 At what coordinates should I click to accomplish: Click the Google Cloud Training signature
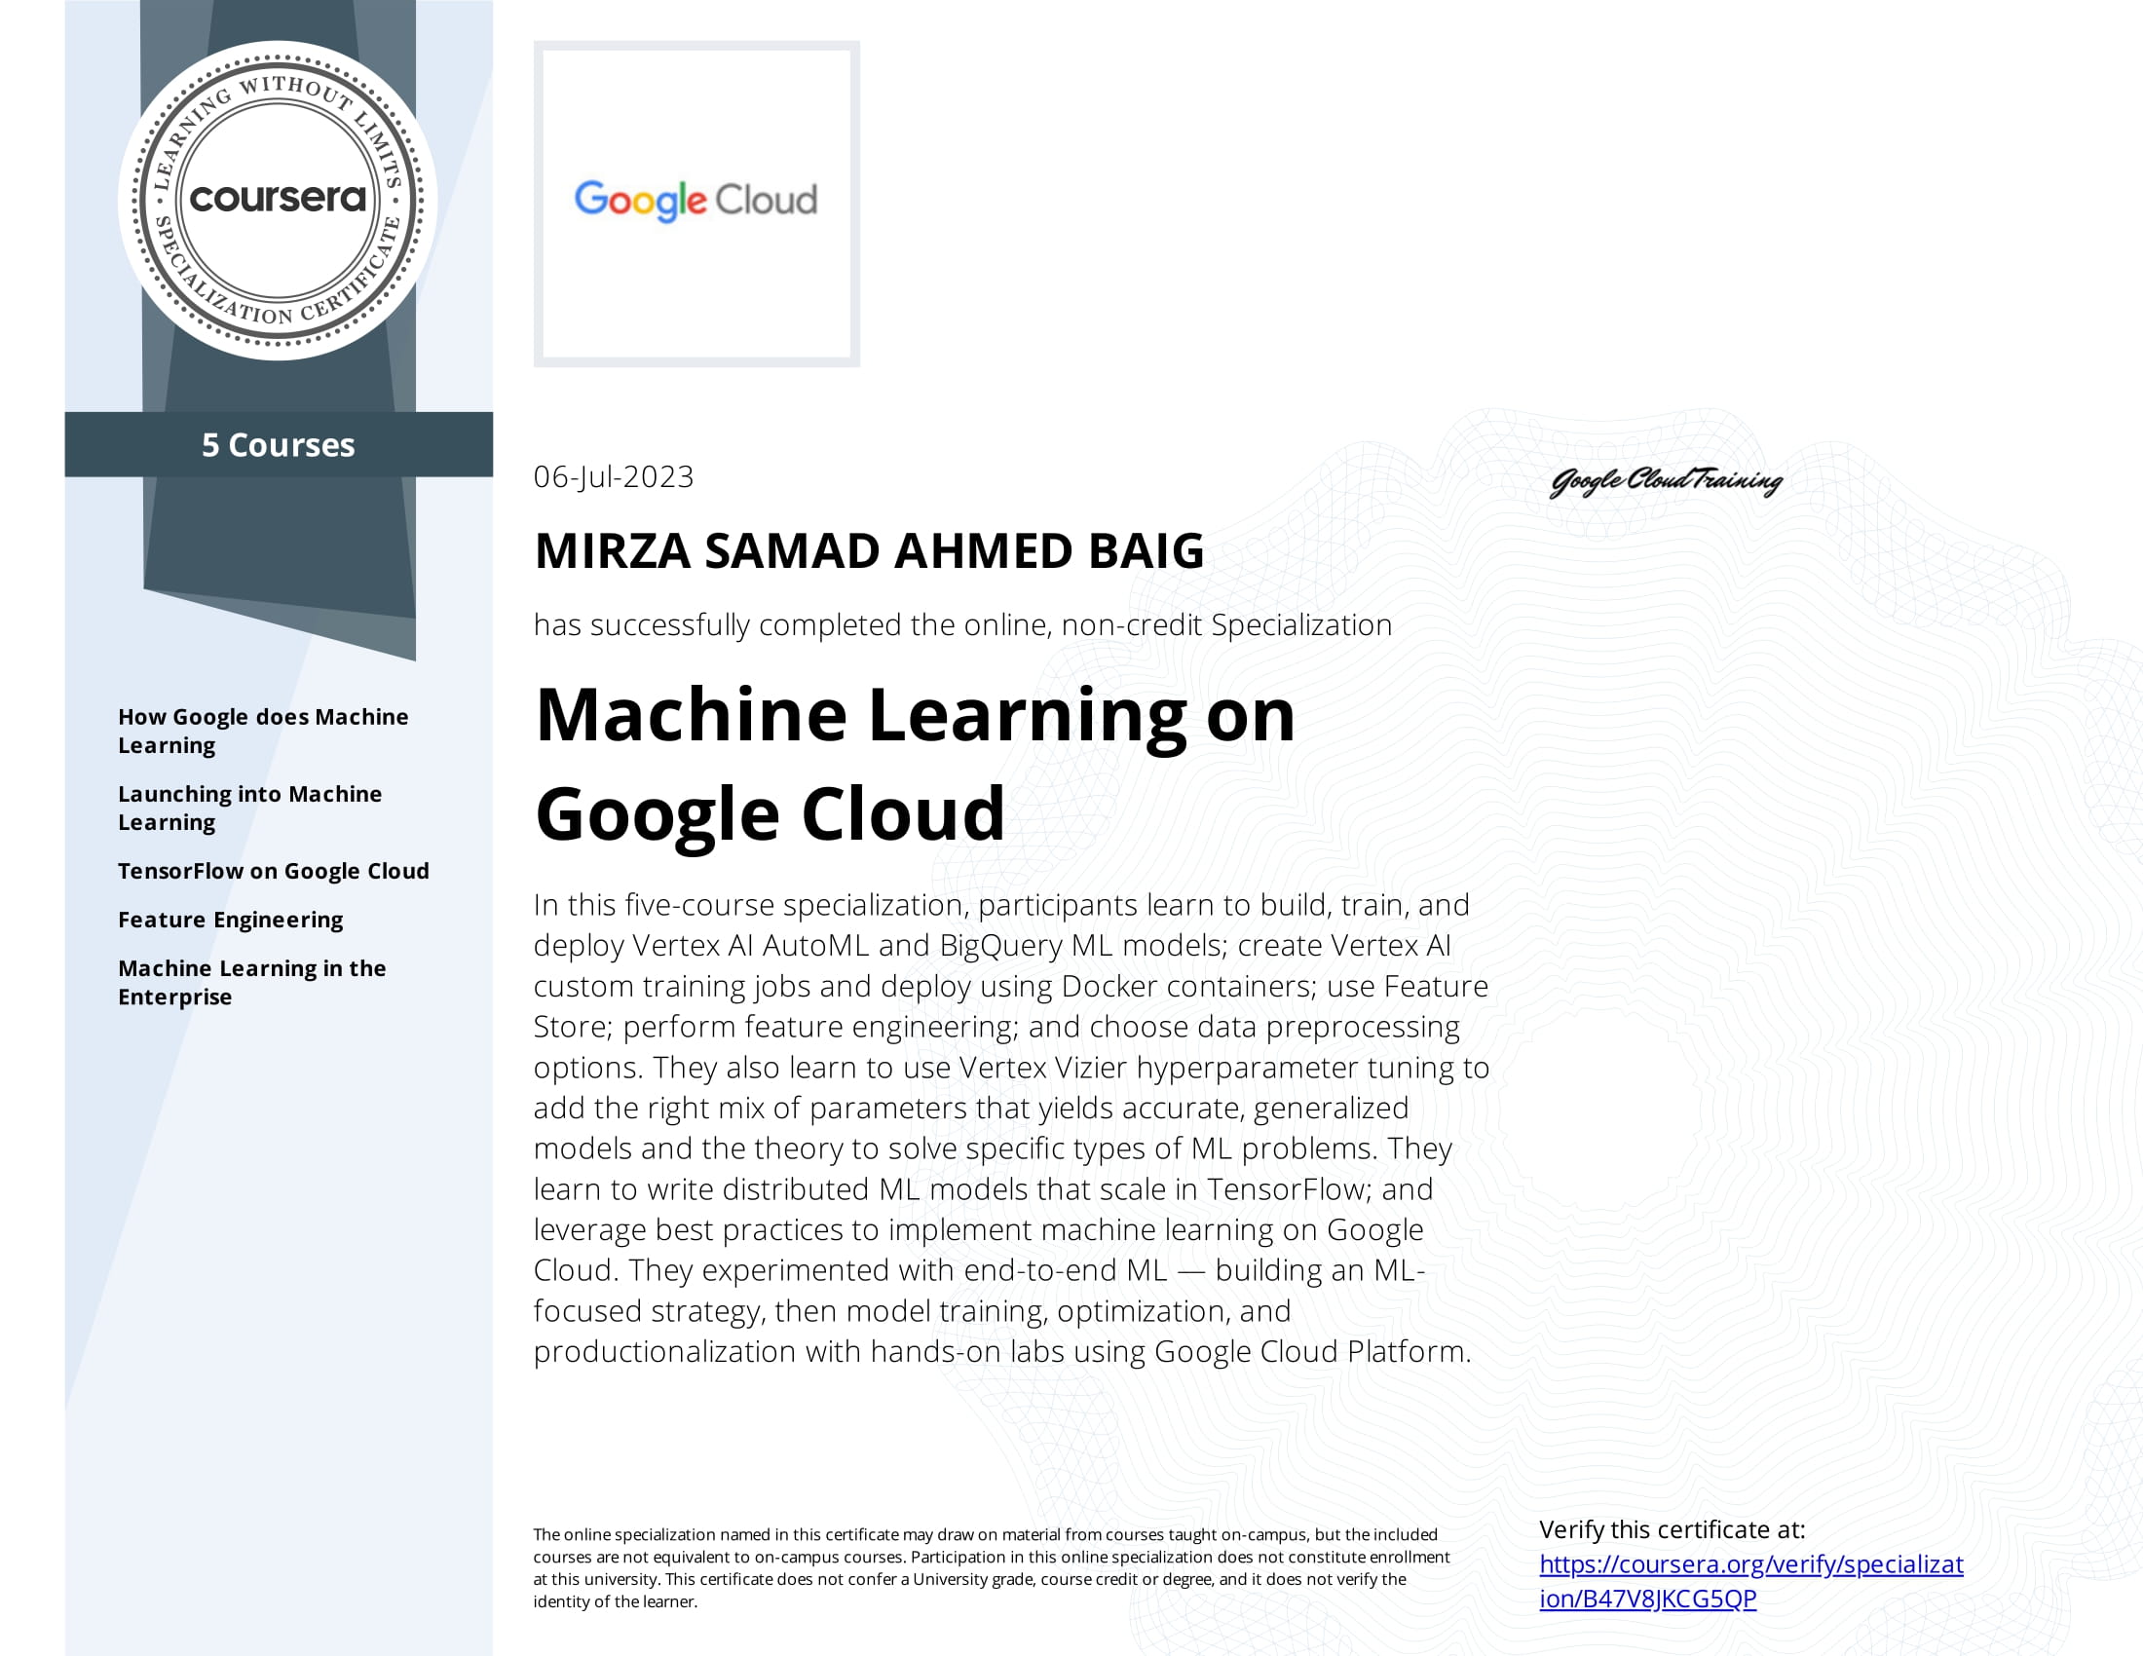click(x=1666, y=480)
